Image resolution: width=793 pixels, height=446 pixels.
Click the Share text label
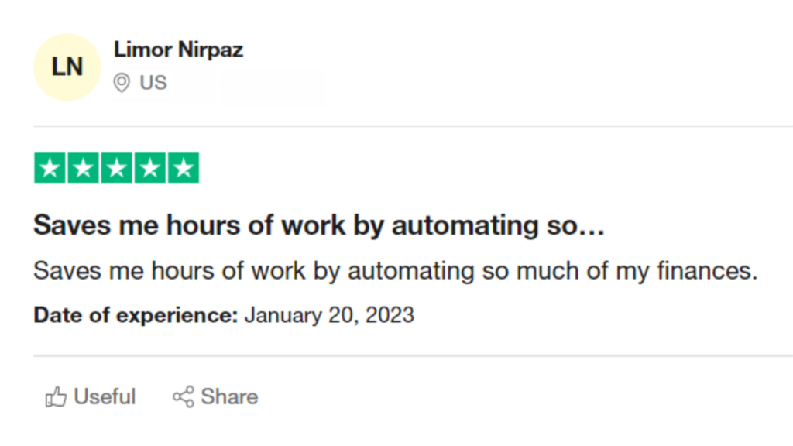[x=229, y=396]
